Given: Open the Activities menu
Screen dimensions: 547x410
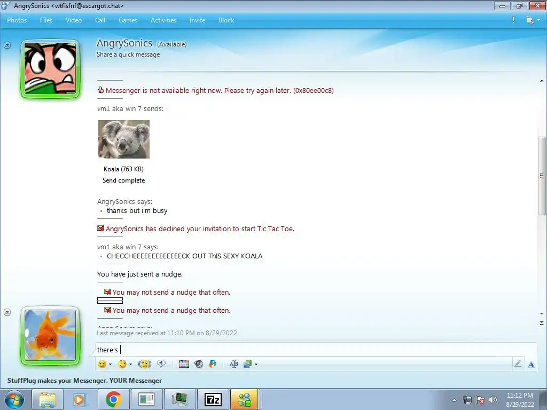Looking at the screenshot, I should [163, 20].
